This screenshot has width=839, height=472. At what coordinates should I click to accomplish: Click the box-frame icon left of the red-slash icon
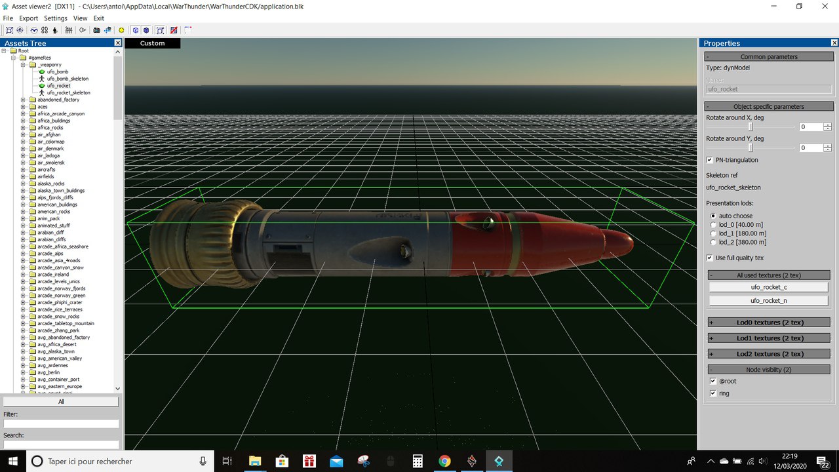pos(160,30)
